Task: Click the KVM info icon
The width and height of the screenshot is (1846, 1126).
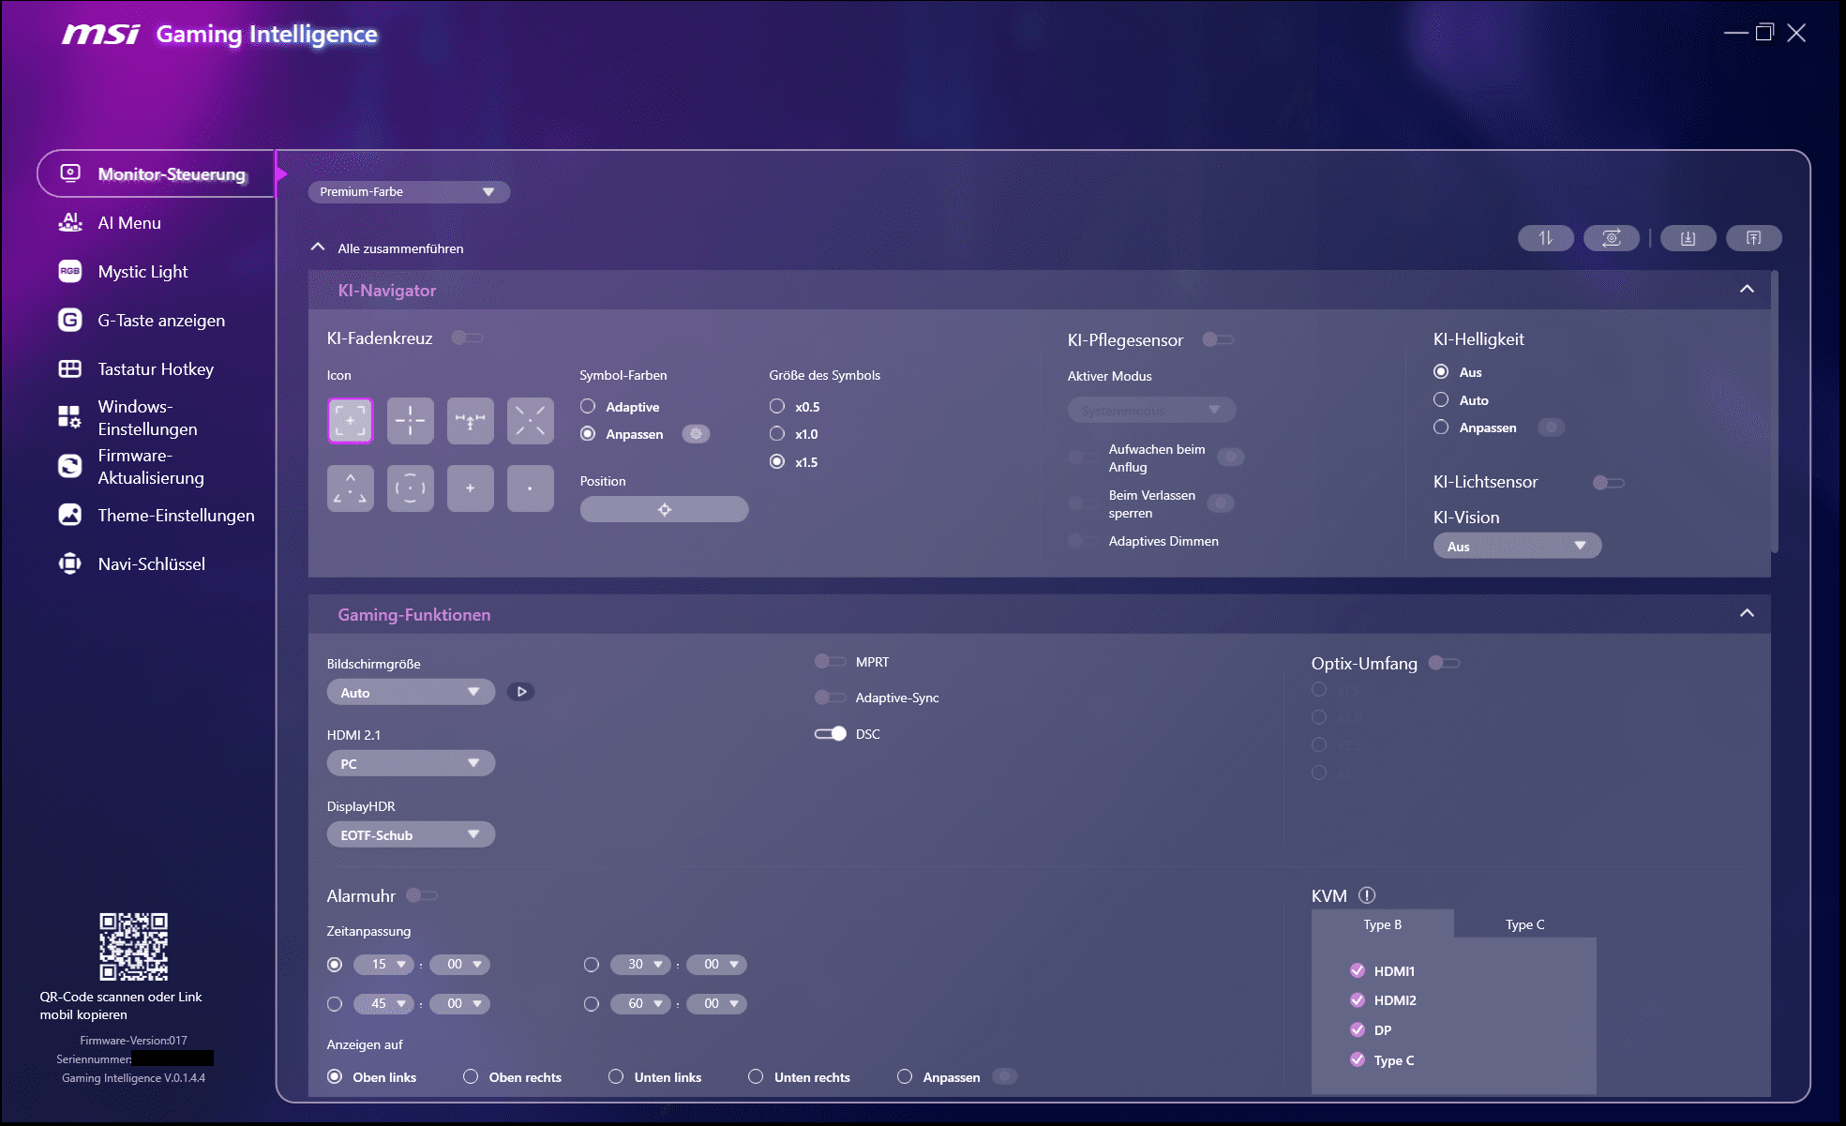Action: point(1367,895)
